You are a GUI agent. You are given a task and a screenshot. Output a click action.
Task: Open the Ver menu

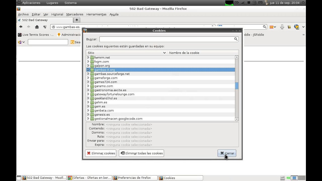[46, 14]
